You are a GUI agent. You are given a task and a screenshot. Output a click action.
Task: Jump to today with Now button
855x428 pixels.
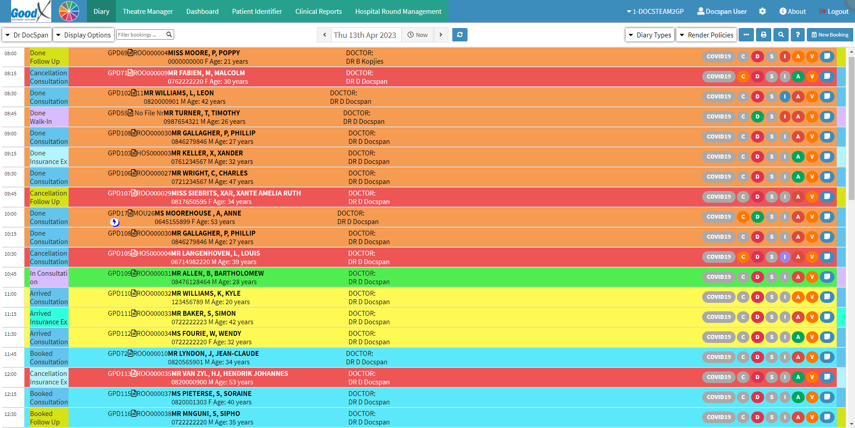tap(417, 35)
